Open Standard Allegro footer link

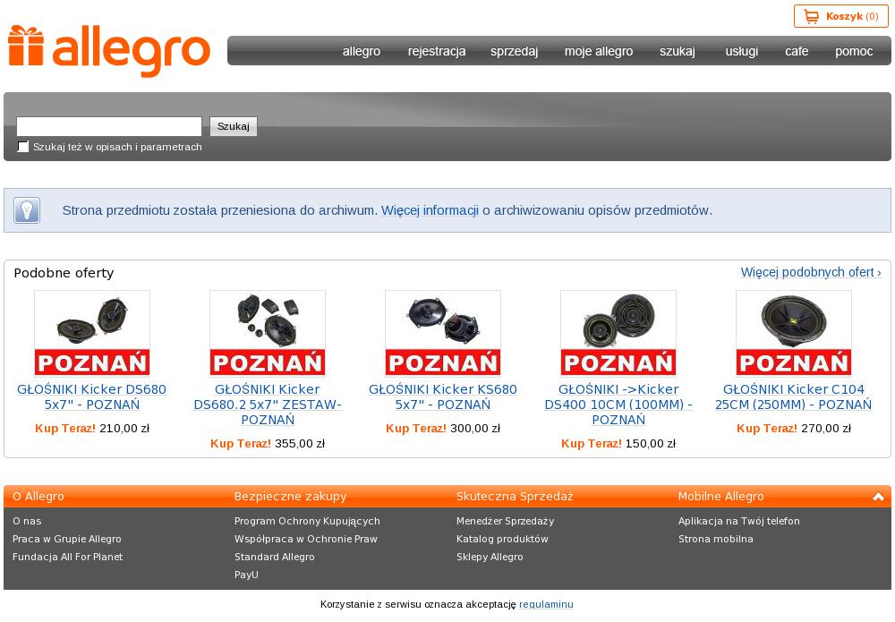click(275, 557)
